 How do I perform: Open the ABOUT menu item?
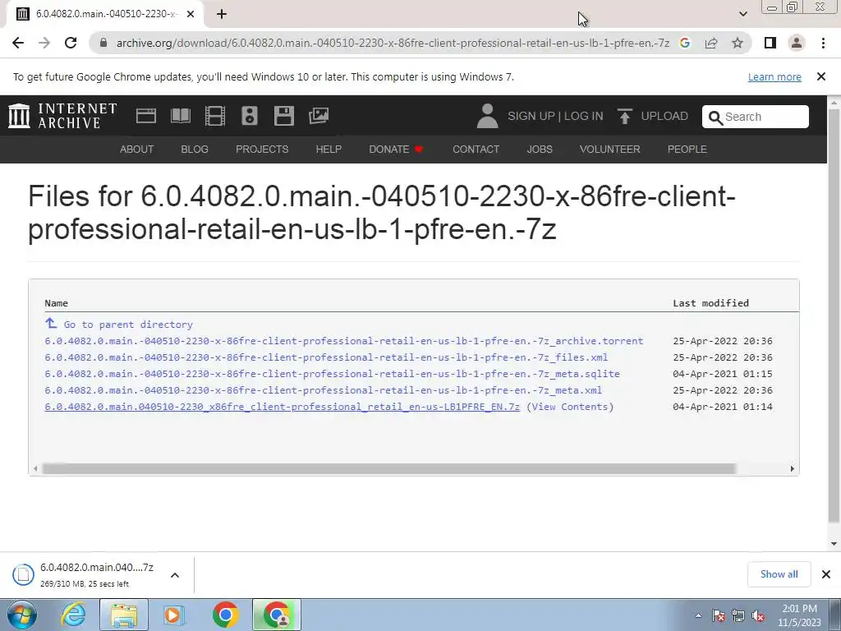pos(137,150)
